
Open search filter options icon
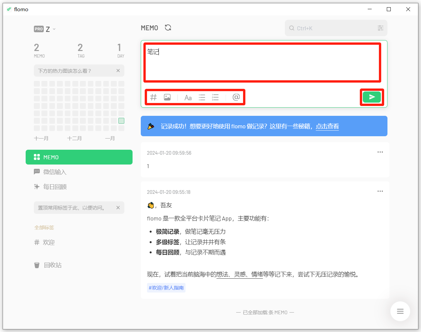[381, 28]
